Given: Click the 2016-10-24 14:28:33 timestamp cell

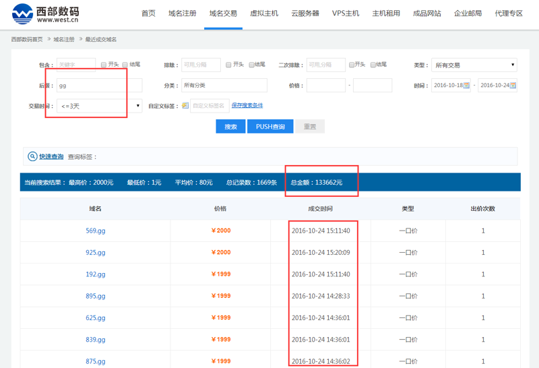Looking at the screenshot, I should coord(321,296).
